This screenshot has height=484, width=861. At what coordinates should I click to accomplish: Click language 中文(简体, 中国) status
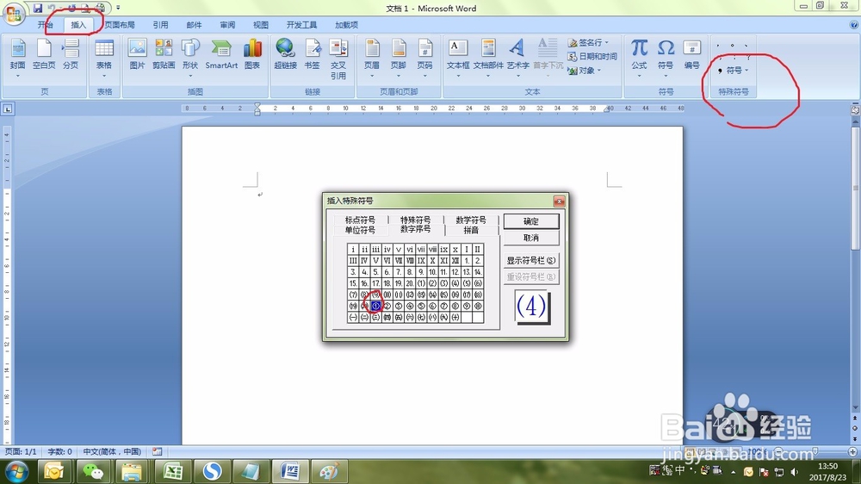point(112,451)
